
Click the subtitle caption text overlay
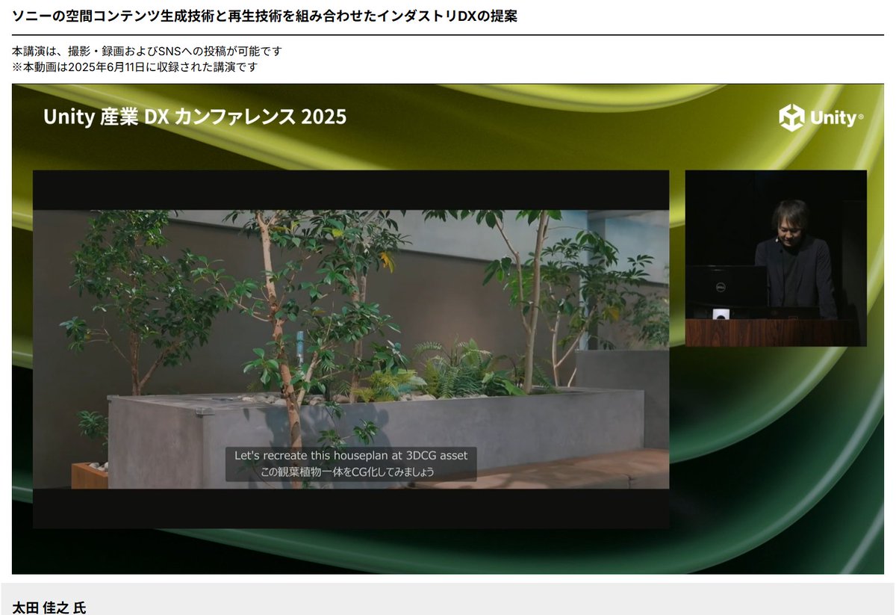pyautogui.click(x=351, y=463)
